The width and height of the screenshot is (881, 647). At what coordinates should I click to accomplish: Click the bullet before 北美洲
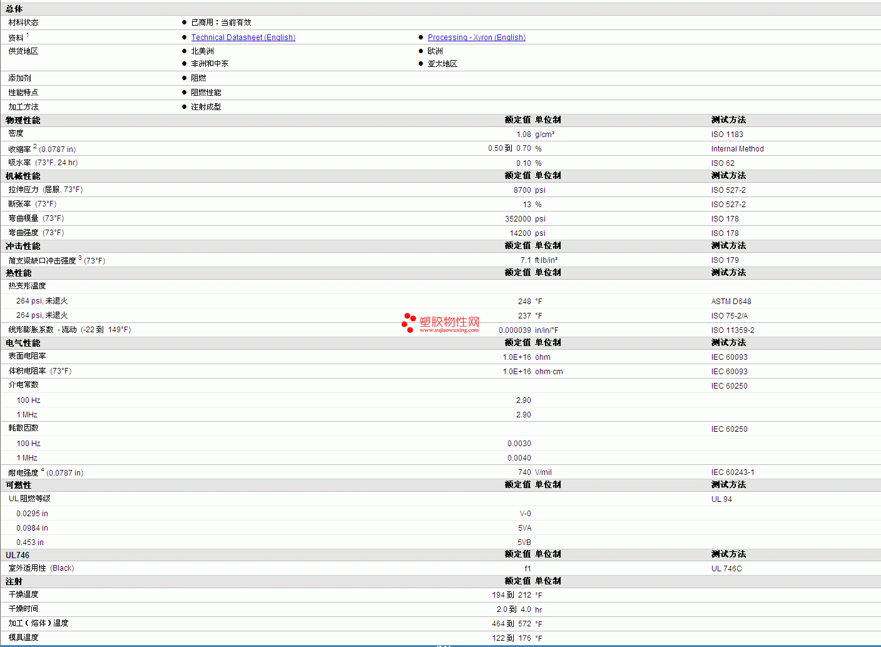(185, 51)
